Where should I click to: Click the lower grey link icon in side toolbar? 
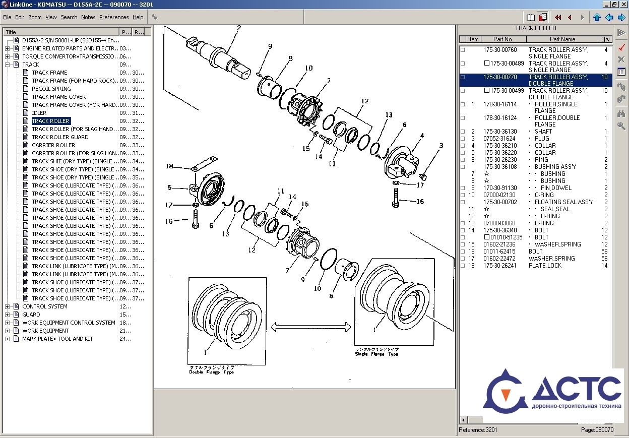point(621,99)
